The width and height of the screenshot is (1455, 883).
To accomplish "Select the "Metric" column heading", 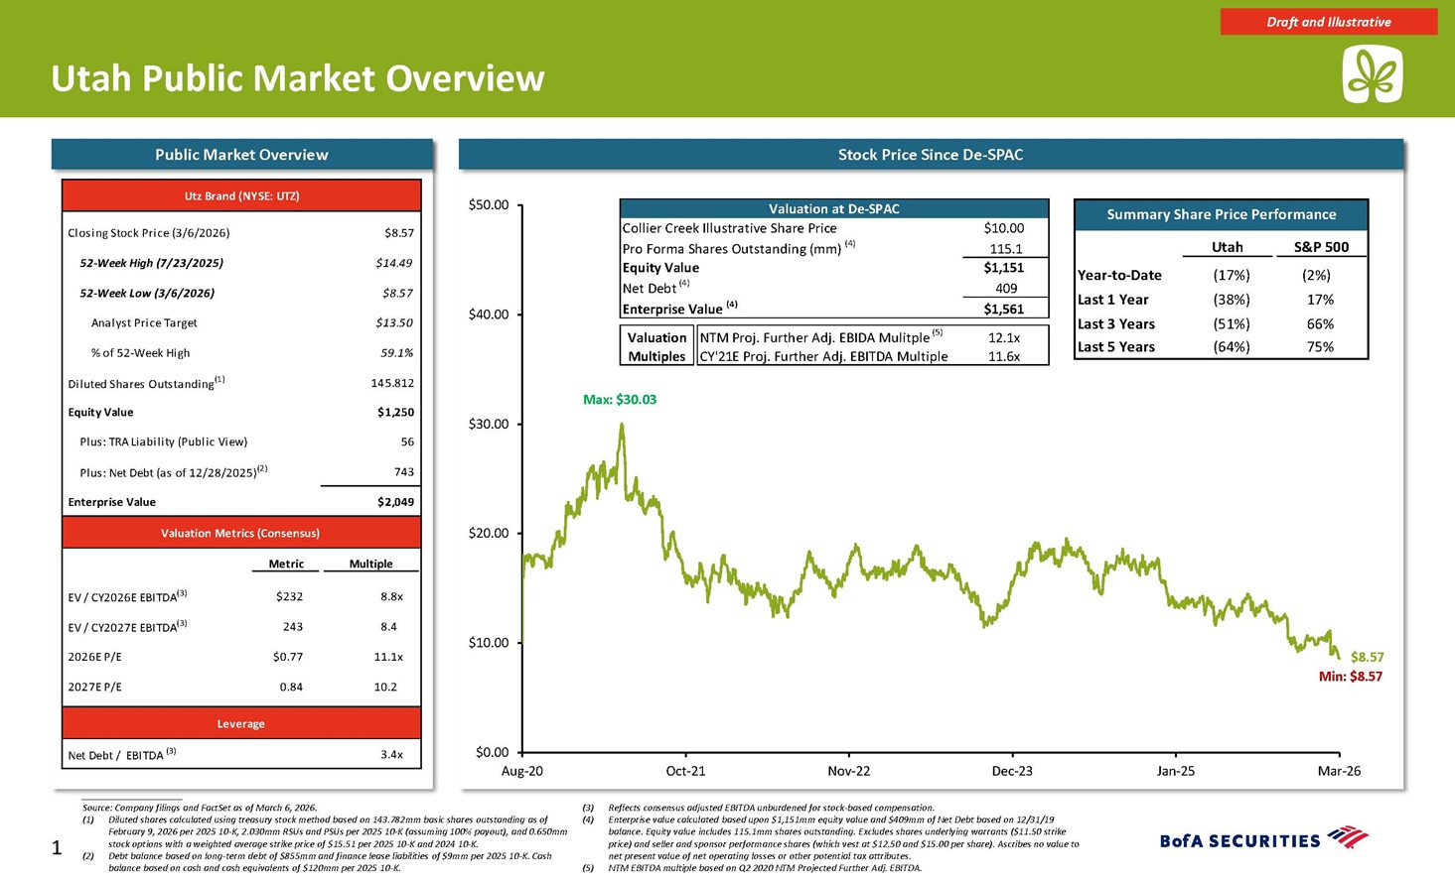I will point(286,564).
